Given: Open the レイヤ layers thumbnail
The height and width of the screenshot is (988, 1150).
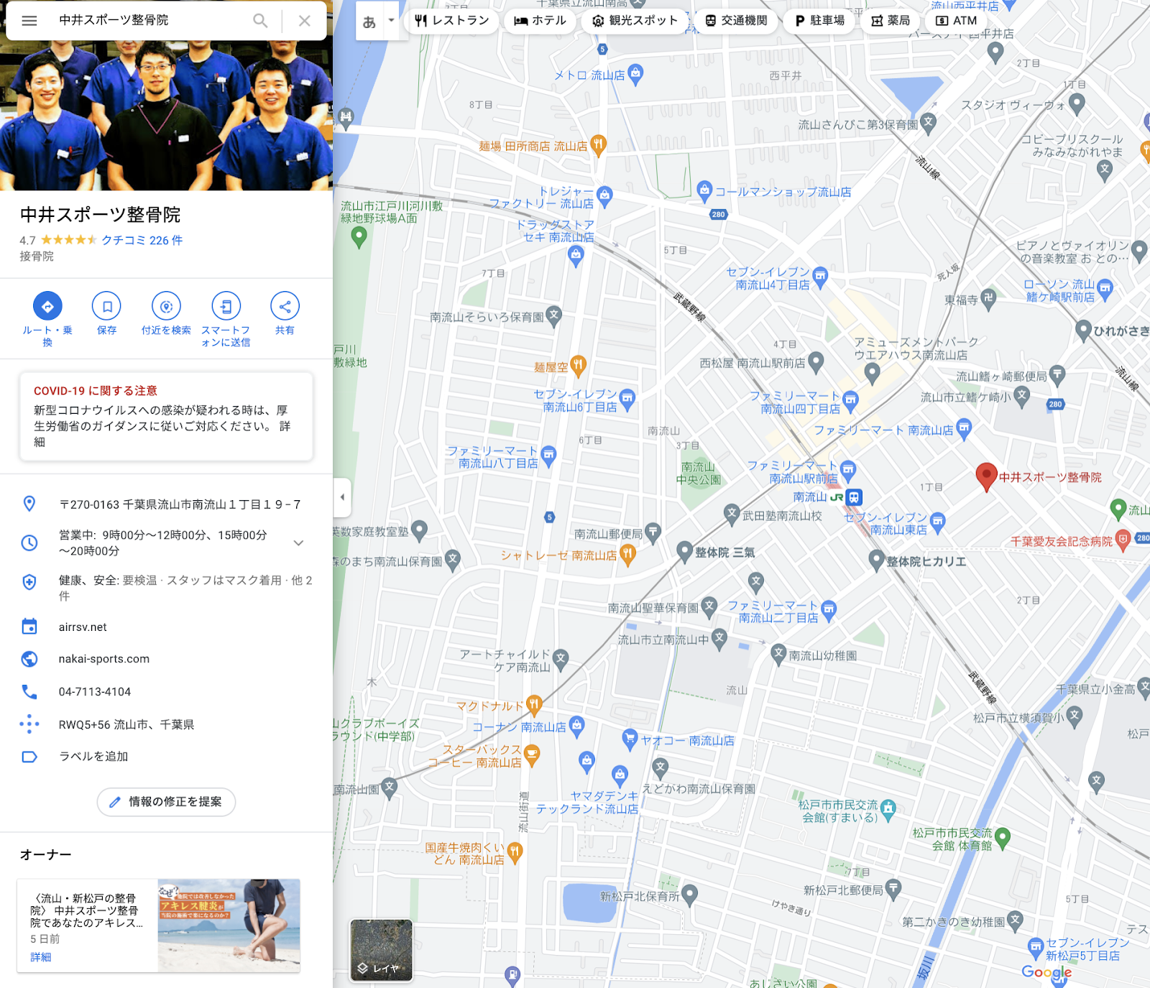Looking at the screenshot, I should [x=382, y=950].
